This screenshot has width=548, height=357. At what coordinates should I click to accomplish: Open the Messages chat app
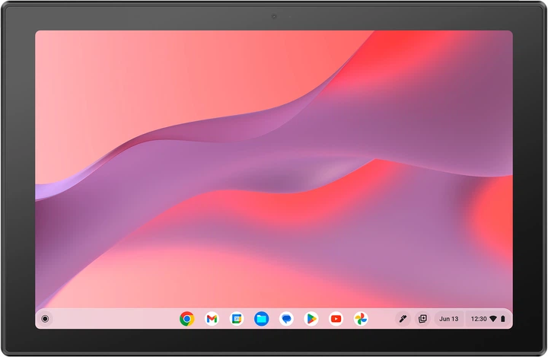click(x=286, y=319)
